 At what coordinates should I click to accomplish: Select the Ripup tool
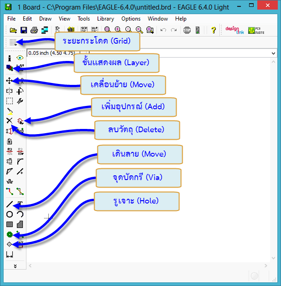pos(20,191)
